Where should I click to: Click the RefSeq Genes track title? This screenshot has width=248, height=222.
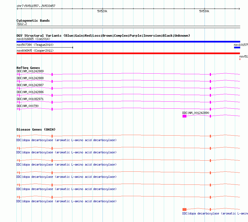(28, 68)
